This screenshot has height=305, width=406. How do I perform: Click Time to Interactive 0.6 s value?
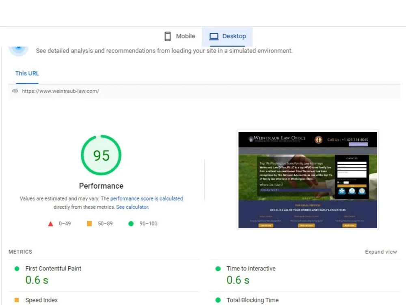coord(238,280)
